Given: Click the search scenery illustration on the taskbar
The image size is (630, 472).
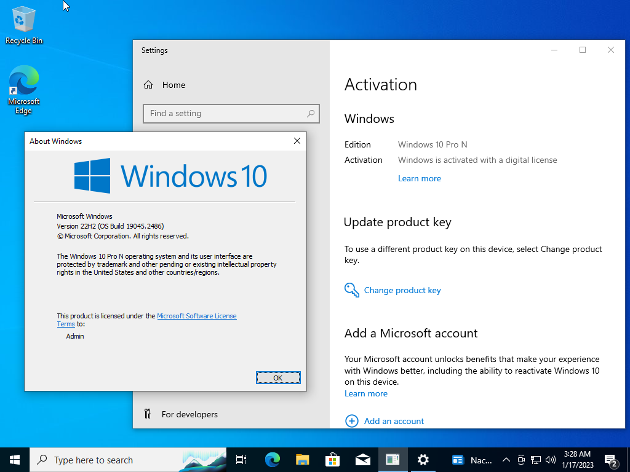Looking at the screenshot, I should click(x=204, y=460).
